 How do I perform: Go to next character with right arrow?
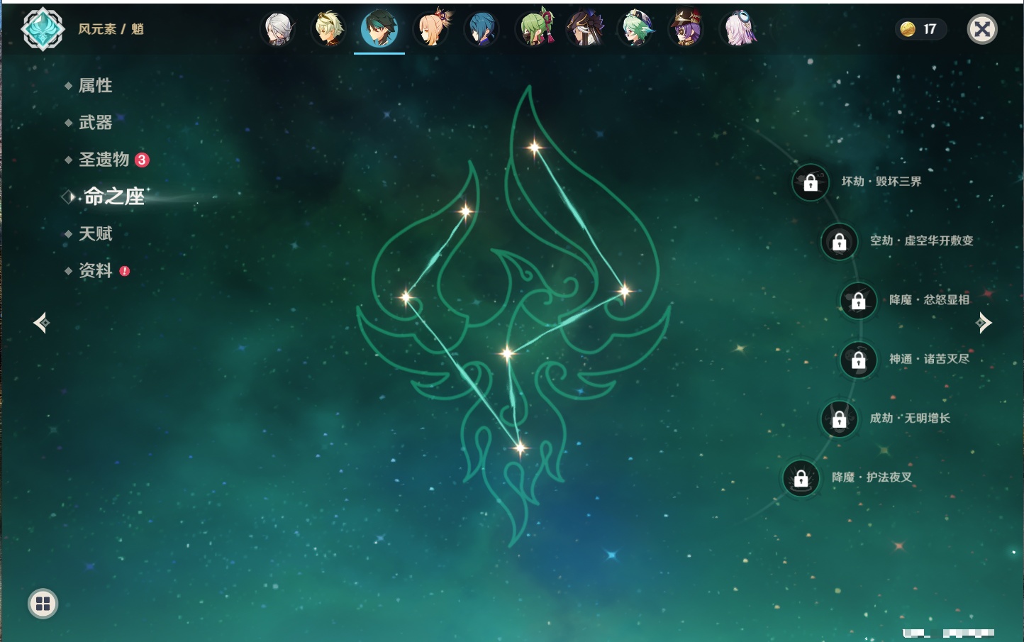984,323
